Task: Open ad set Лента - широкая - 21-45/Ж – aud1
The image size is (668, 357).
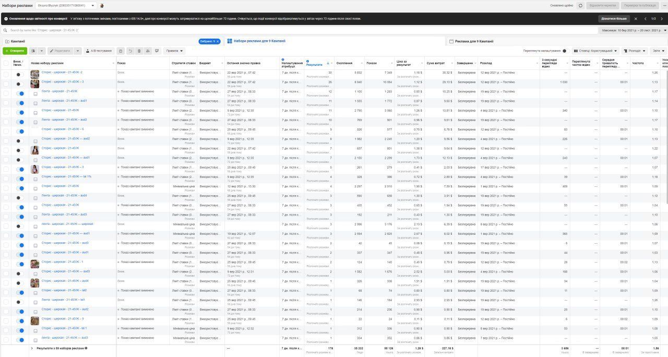Action: (x=64, y=101)
